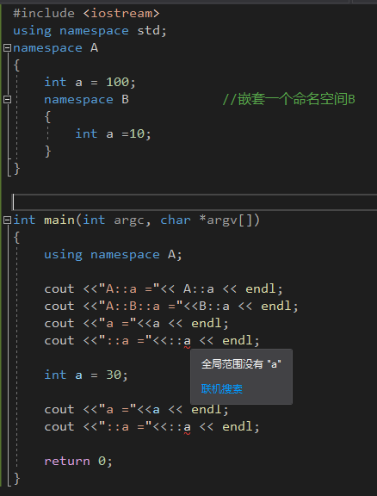This screenshot has width=377, height=496.
Task: Click the comment //嵌套一个命名空间B
Action: click(288, 99)
